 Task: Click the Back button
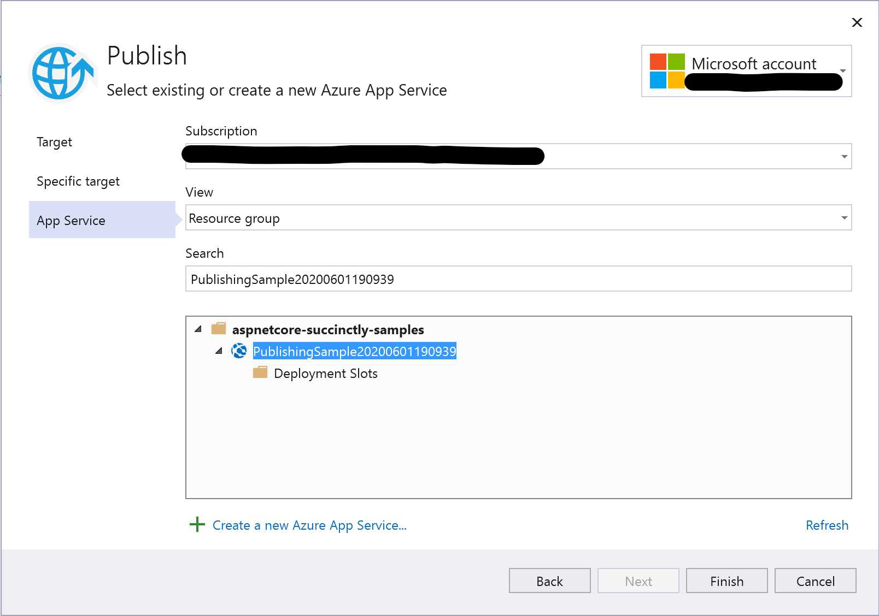click(x=550, y=581)
